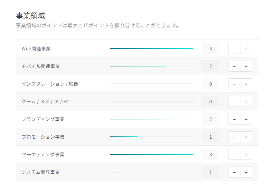270x190 pixels.
Task: Click the マーケティング事業 progress bar
Action: [x=152, y=154]
